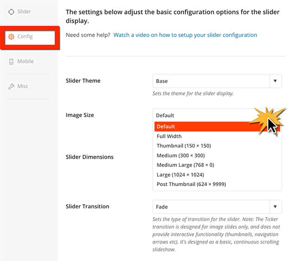Click the Slider tab circle icon
Screen dimensions: 288x261
[12, 12]
